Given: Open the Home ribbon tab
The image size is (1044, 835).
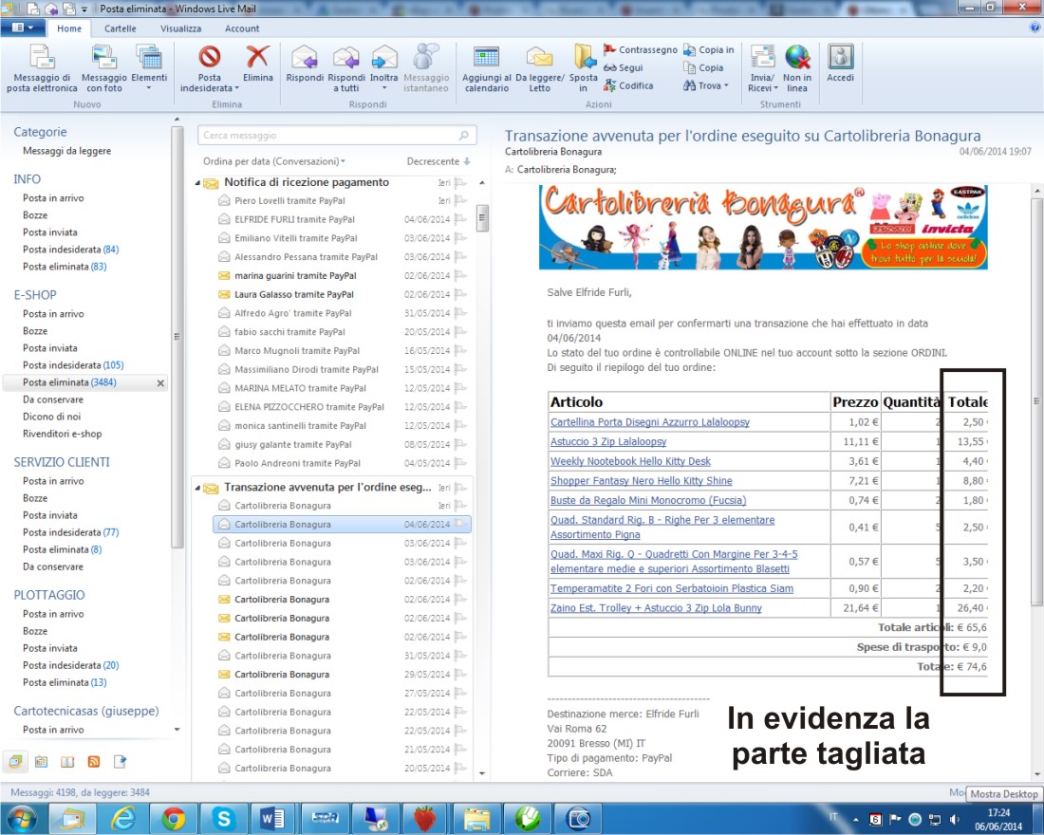Looking at the screenshot, I should pyautogui.click(x=69, y=28).
